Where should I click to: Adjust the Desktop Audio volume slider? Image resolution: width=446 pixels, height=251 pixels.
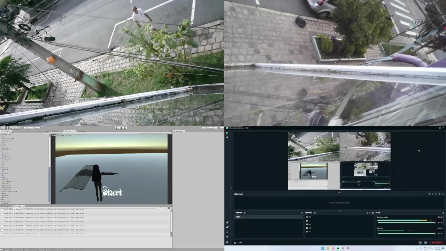coord(406,222)
